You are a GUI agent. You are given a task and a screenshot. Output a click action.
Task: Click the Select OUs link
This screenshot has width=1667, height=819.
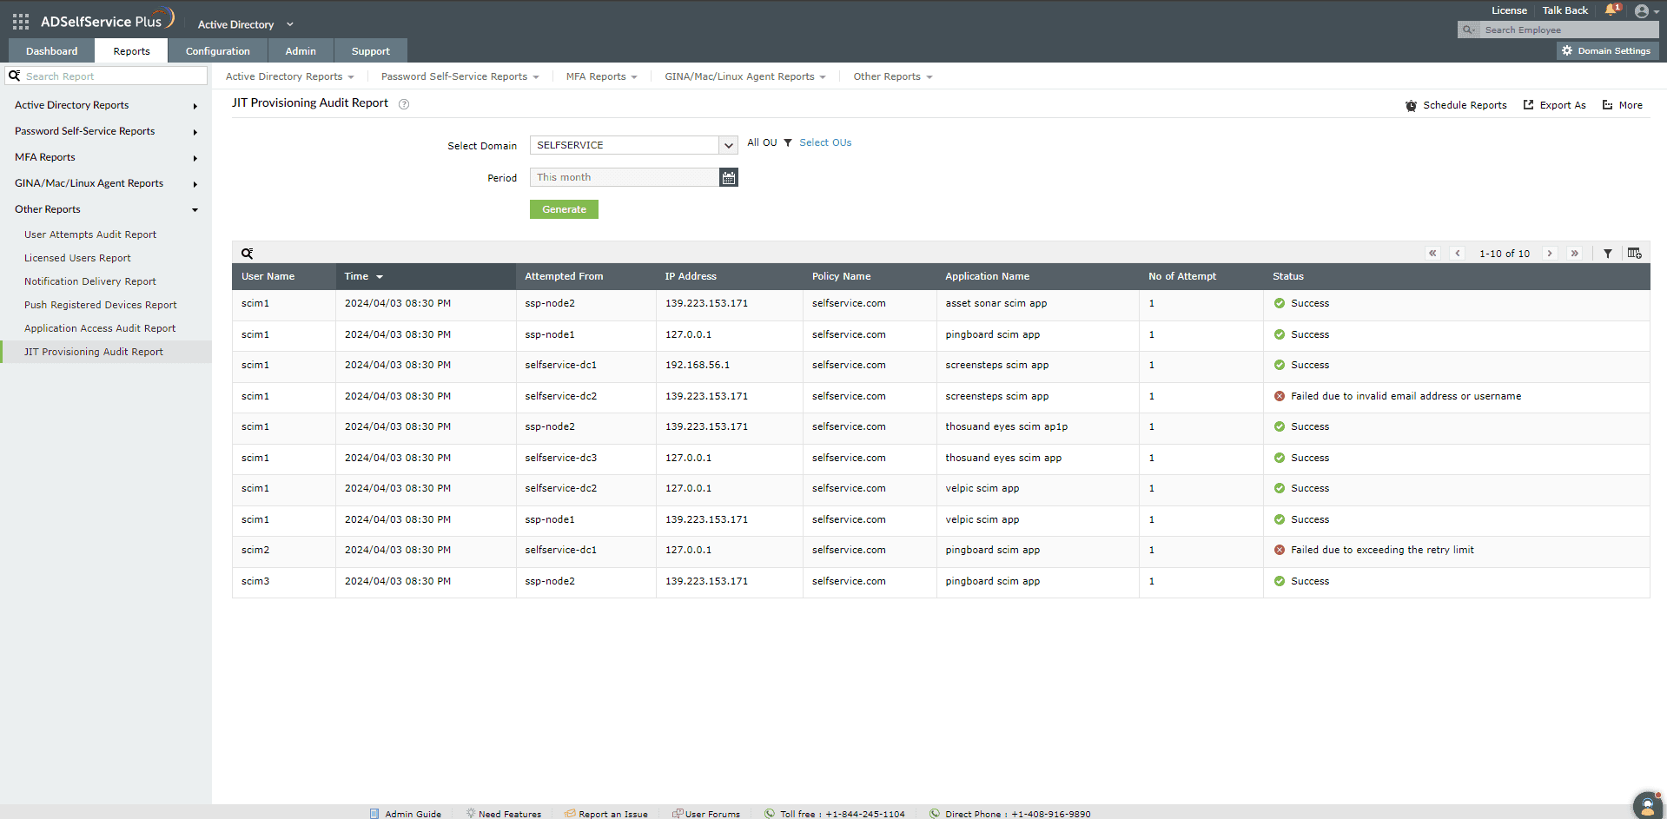pyautogui.click(x=825, y=142)
